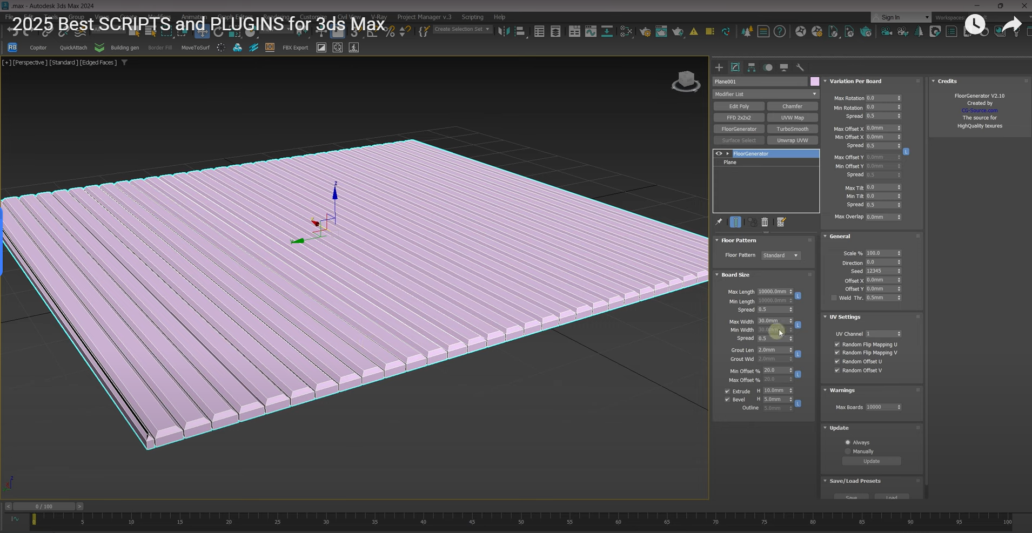Open the Floor Pattern Standard dropdown
The image size is (1032, 533).
pyautogui.click(x=781, y=255)
